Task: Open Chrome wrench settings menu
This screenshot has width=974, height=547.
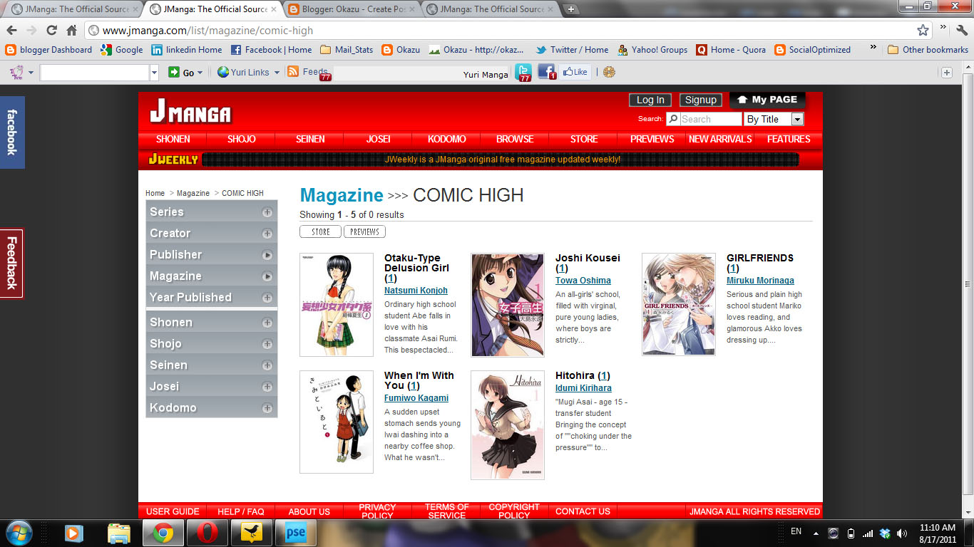Action: click(x=962, y=30)
